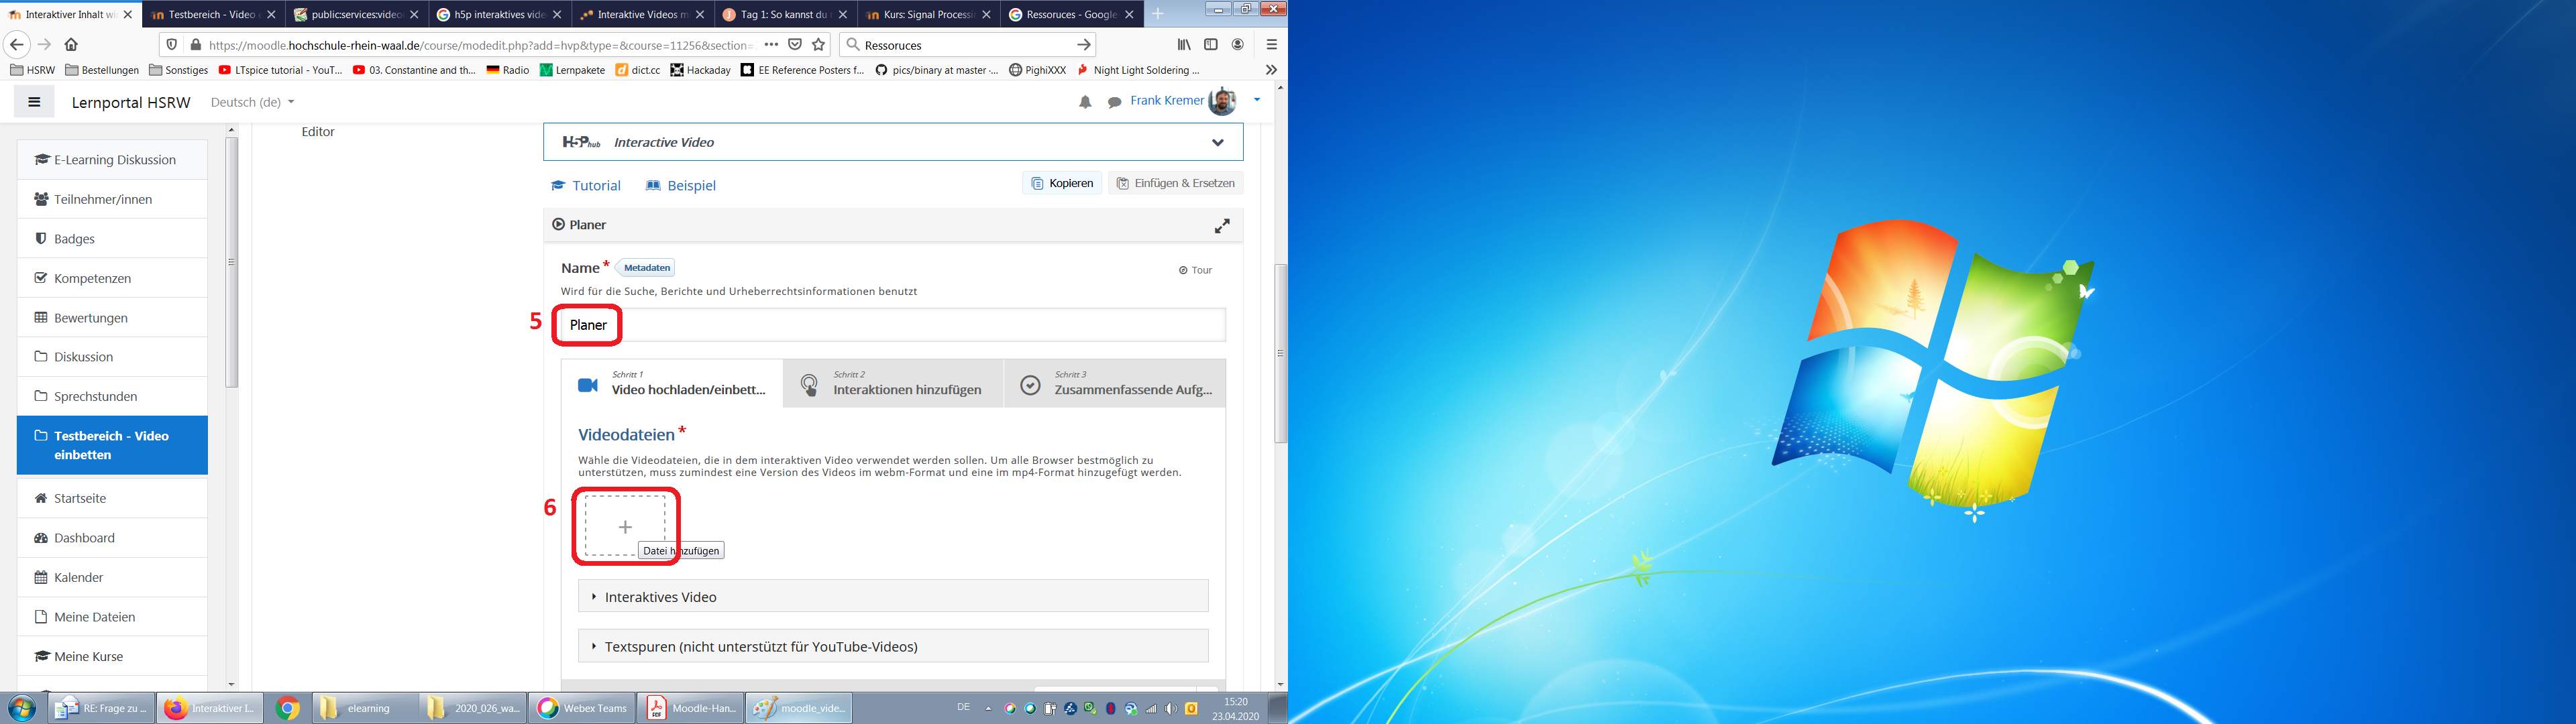Open the Bestellungen bookmarks folder
This screenshot has width=2576, height=724.
(x=102, y=70)
